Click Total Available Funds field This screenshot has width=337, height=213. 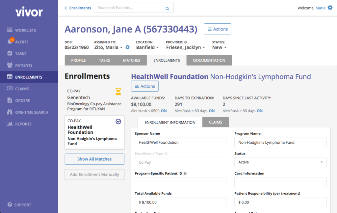[x=181, y=202]
